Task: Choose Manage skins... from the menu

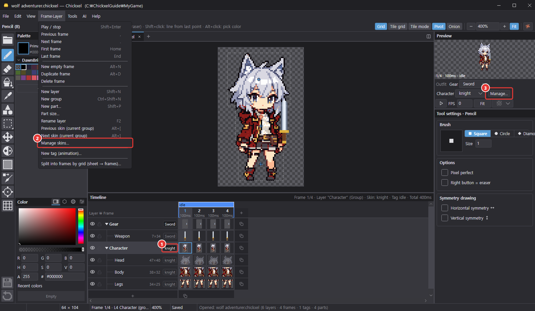Action: pos(85,143)
